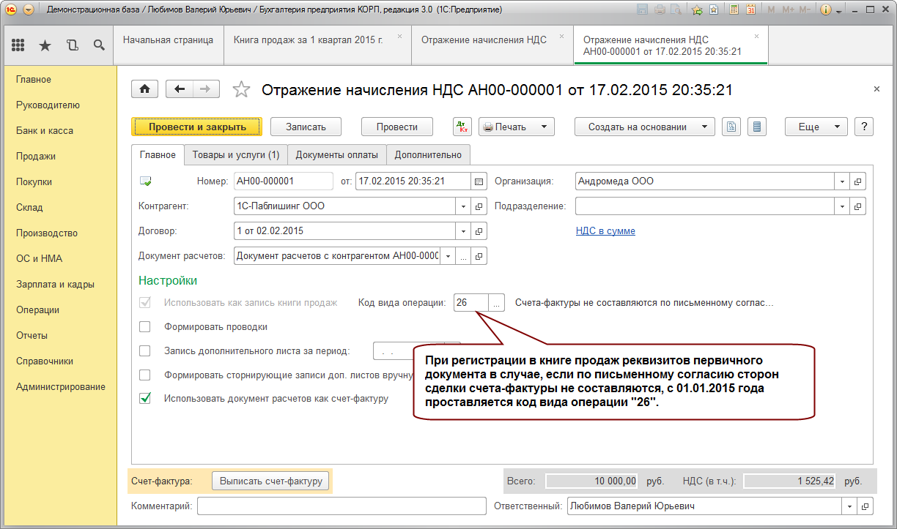Click Провести и закрыть button
This screenshot has width=897, height=529.
(x=197, y=127)
